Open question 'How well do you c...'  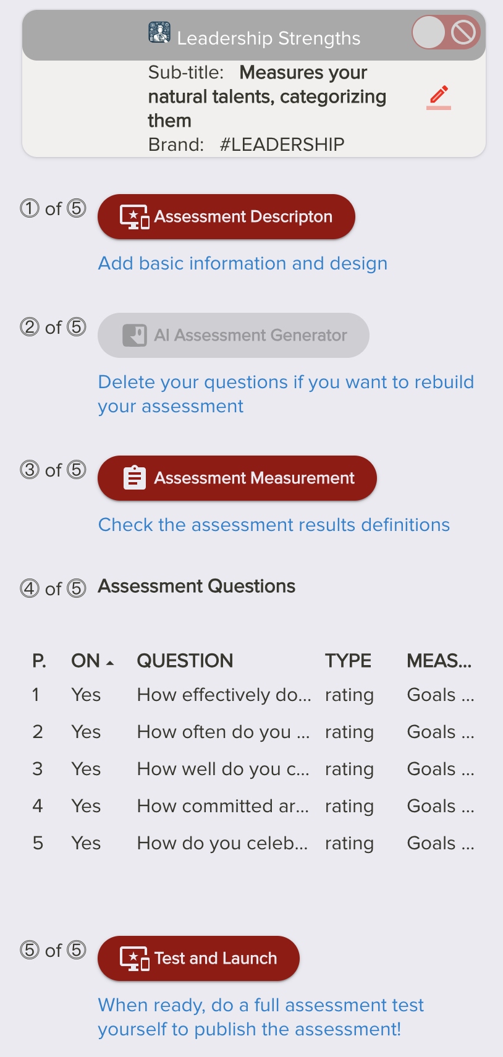[x=223, y=770]
